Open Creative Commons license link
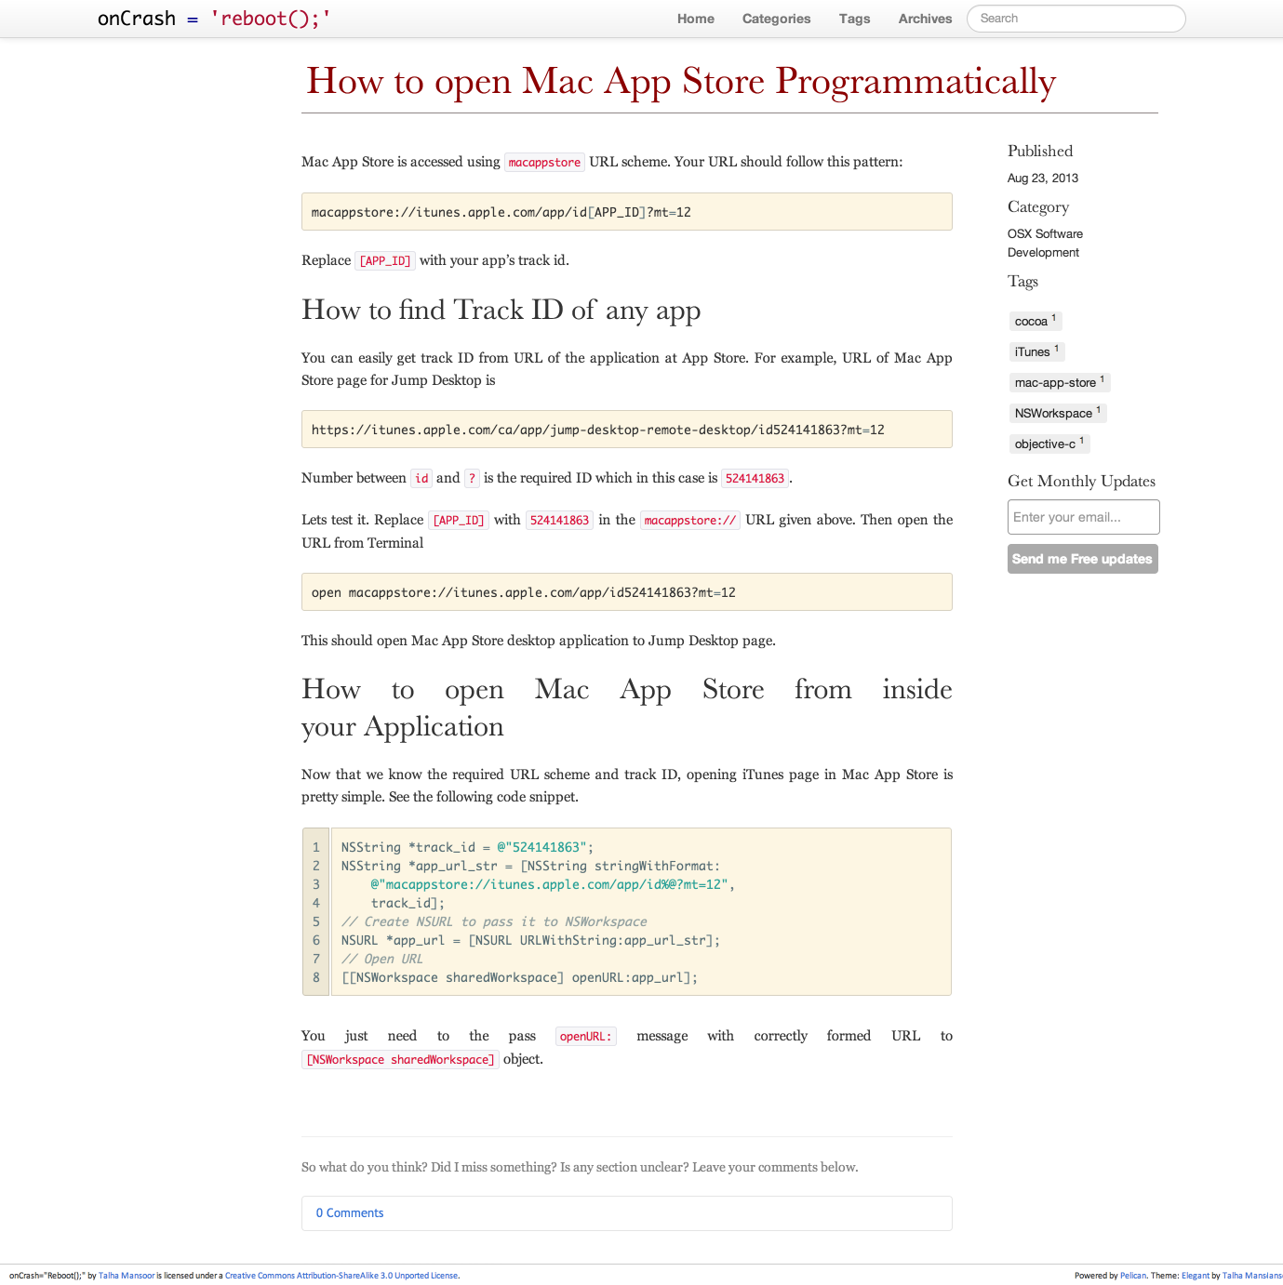 341,1276
